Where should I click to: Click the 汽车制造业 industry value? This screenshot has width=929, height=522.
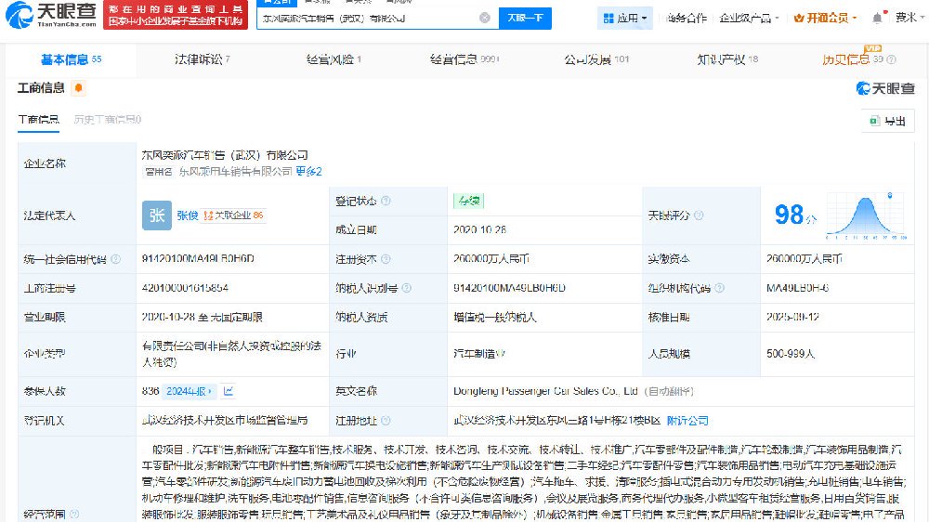[479, 354]
